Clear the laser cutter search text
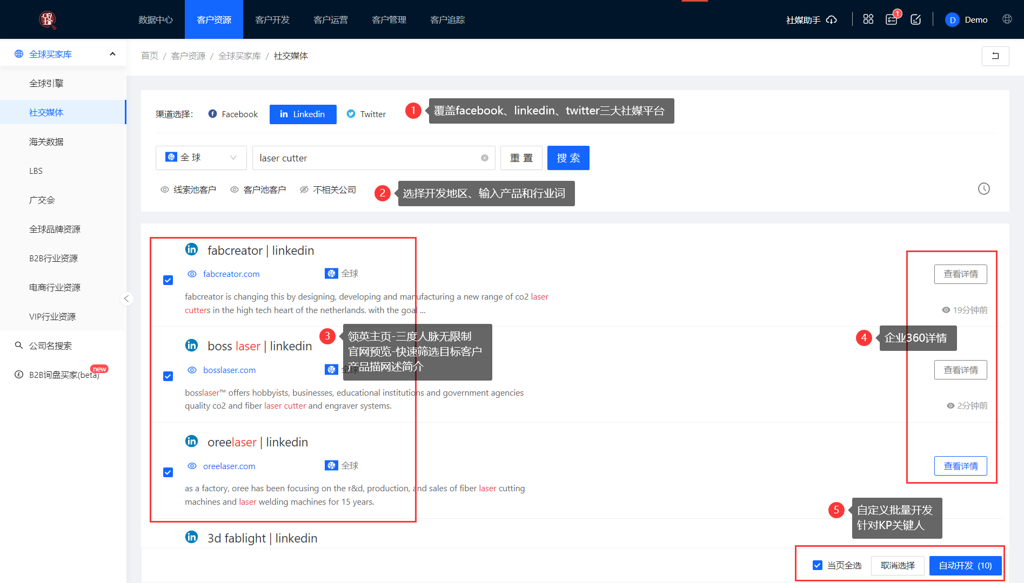 [x=485, y=158]
